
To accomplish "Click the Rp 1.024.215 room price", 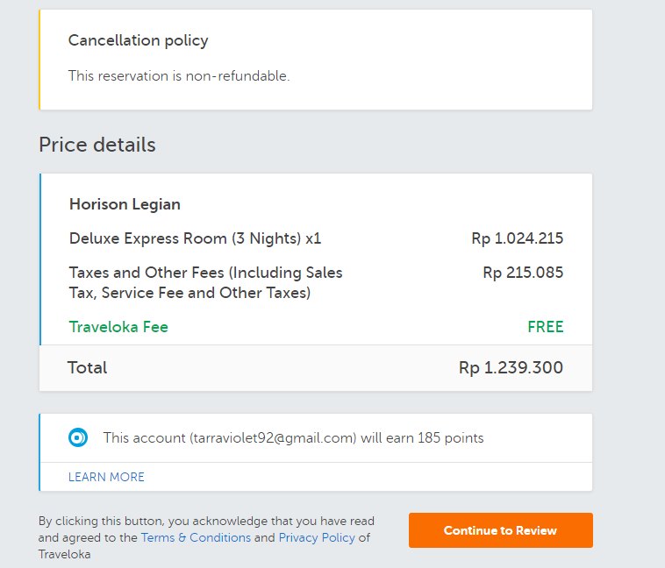I will [517, 238].
